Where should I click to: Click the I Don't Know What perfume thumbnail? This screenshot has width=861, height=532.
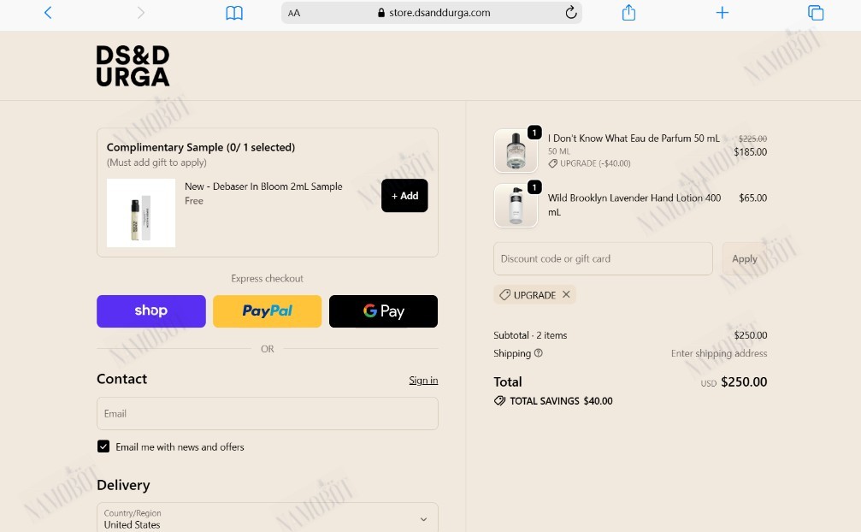coord(516,151)
